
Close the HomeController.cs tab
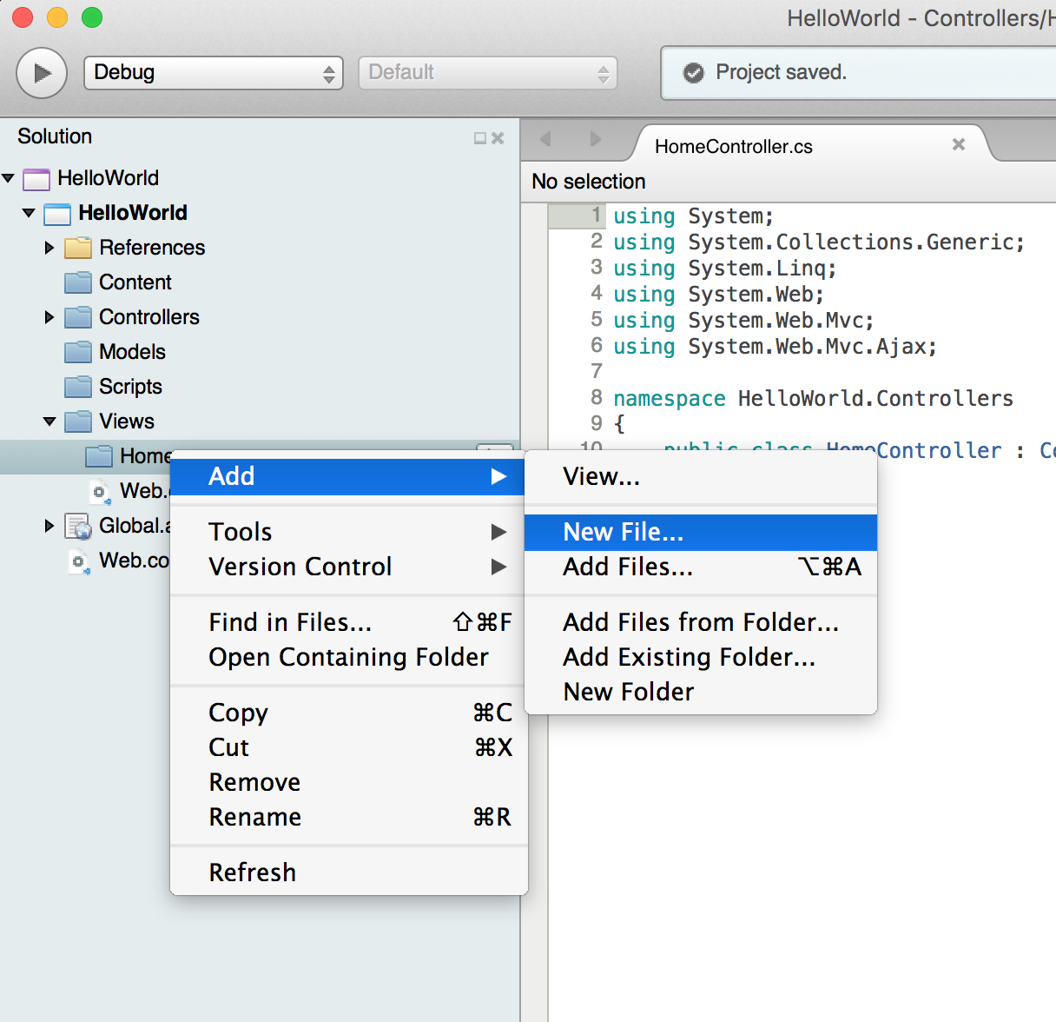959,144
